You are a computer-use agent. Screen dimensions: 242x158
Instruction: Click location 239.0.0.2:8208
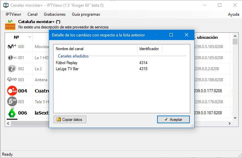207,69
